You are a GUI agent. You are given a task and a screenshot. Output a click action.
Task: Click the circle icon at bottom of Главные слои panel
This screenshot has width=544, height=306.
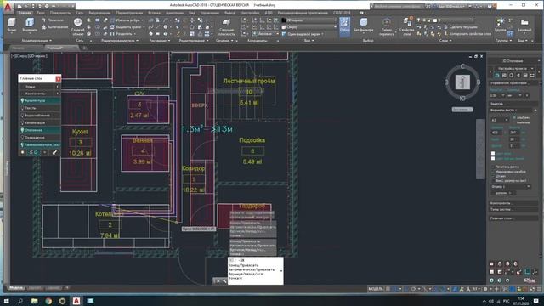23,152
